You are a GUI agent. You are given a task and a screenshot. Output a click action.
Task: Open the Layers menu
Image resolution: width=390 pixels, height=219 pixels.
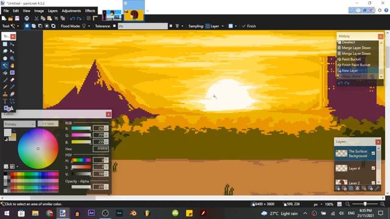[x=52, y=11]
